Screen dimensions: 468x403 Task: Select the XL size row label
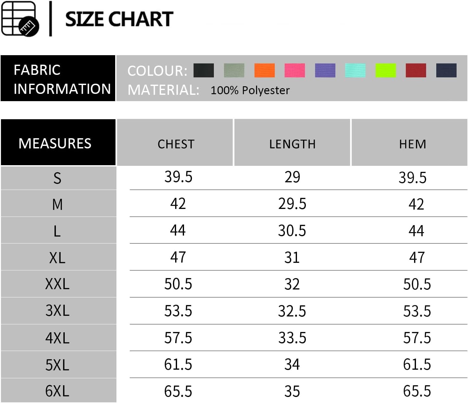pos(57,257)
